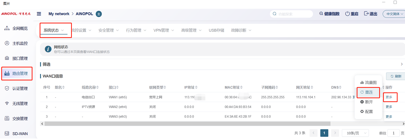Click the hamburger menu collapse icon
The width and height of the screenshot is (405, 140).
point(39,14)
